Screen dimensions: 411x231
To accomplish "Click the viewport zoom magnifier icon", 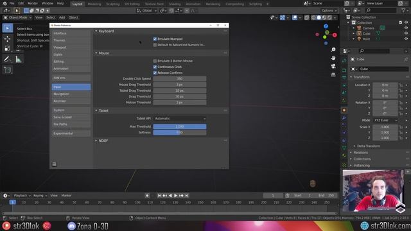I will [x=333, y=49].
